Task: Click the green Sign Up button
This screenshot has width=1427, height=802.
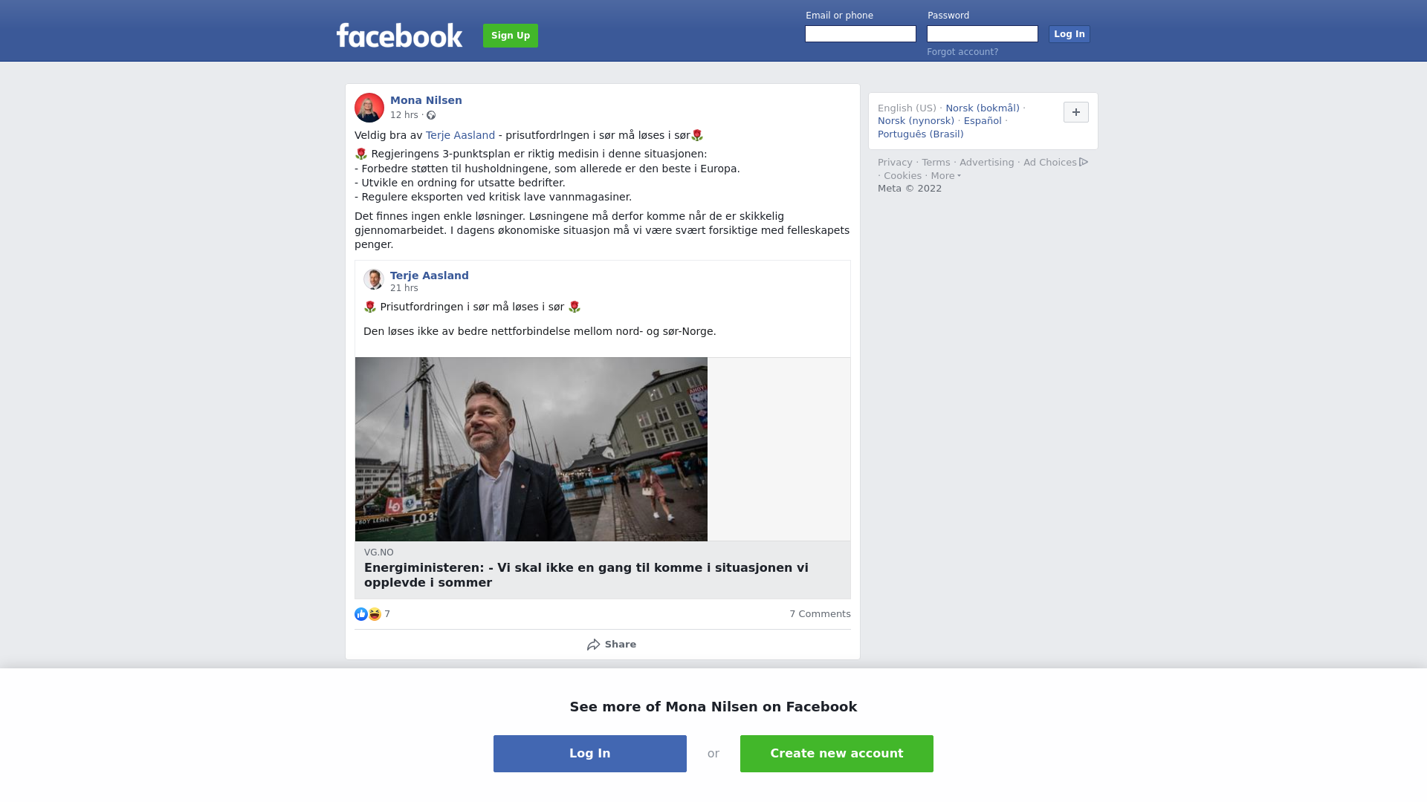Action: pyautogui.click(x=511, y=36)
